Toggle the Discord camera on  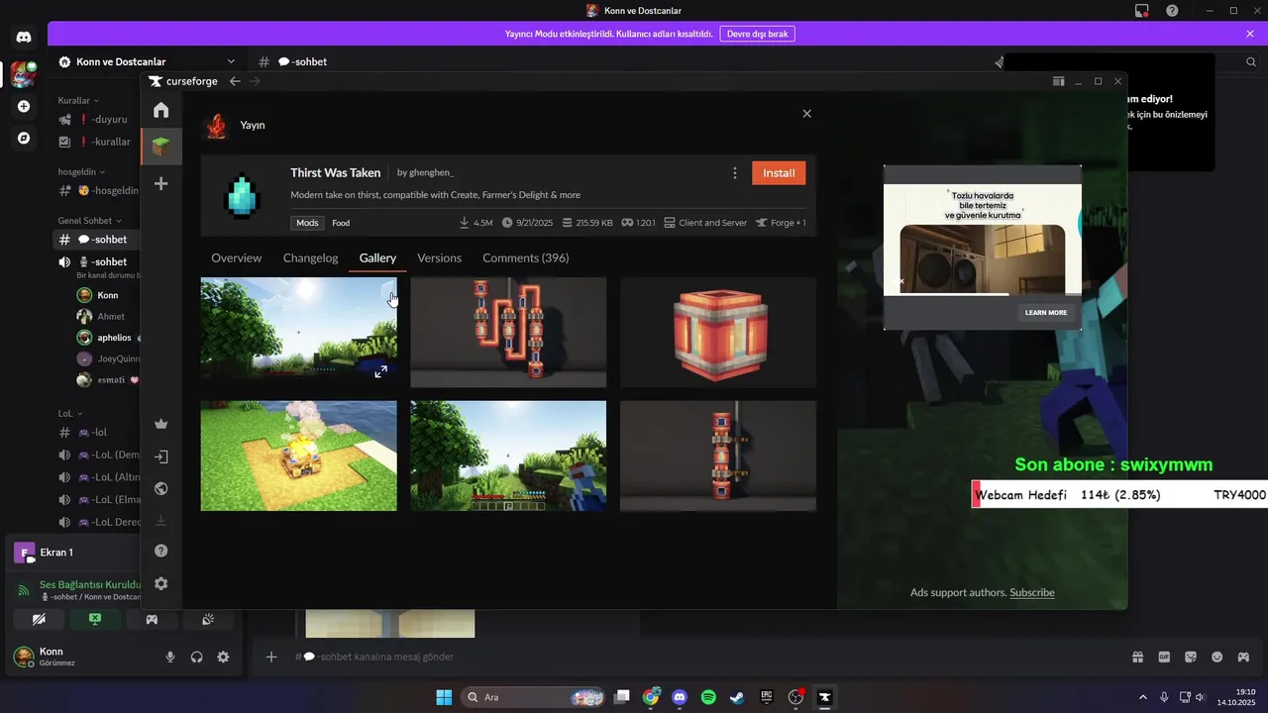(x=39, y=619)
